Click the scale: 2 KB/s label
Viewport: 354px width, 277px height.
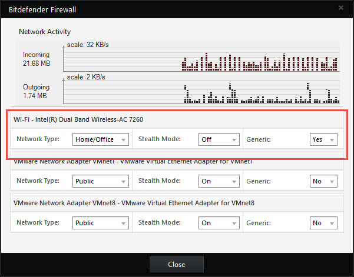tap(86, 77)
